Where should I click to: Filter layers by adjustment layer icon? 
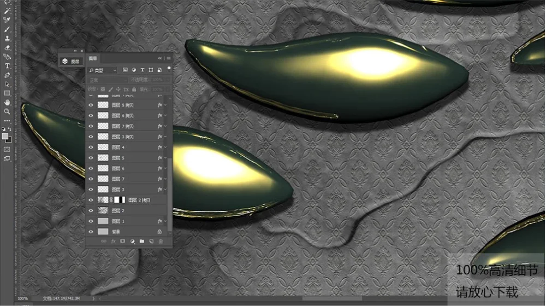point(134,70)
